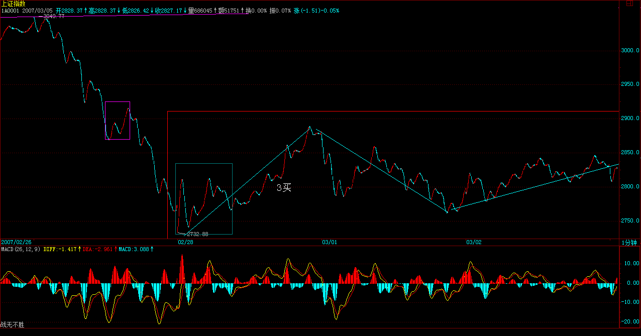This screenshot has width=641, height=336.
Task: Select the small magenta rectangle annotation
Action: (118, 121)
